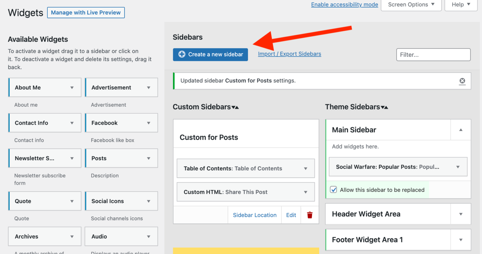Expand the Table of Contents widget
The height and width of the screenshot is (254, 482).
coord(305,168)
